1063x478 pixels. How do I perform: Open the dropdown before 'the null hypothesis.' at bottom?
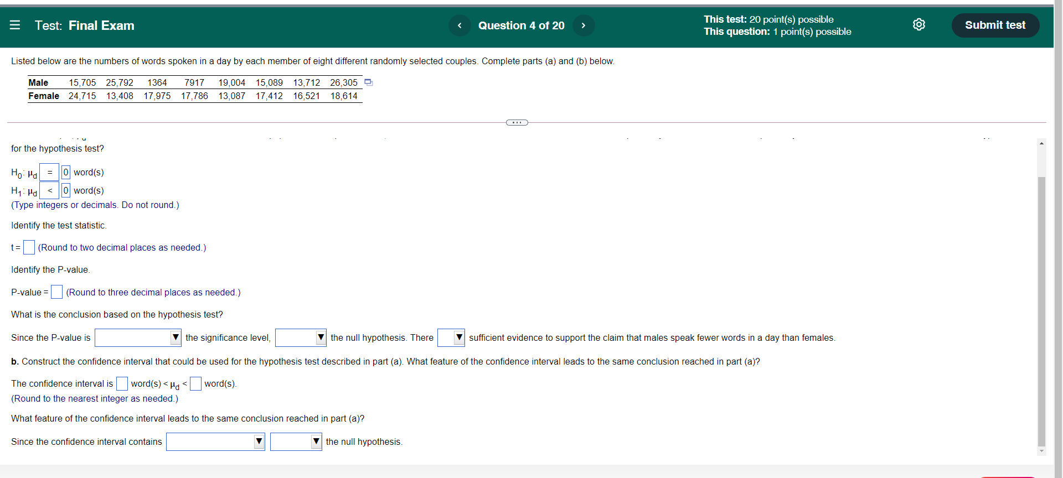(296, 441)
